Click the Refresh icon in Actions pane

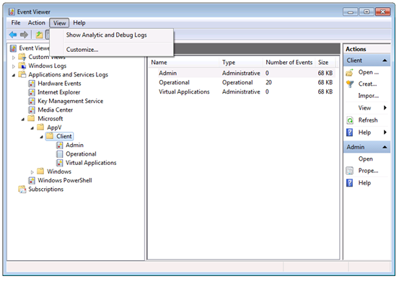click(x=350, y=120)
